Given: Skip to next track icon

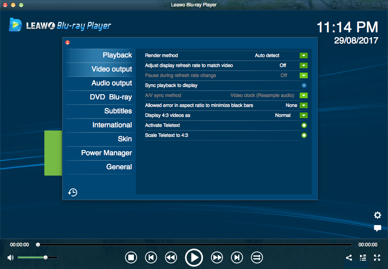Looking at the screenshot, I should click(237, 257).
